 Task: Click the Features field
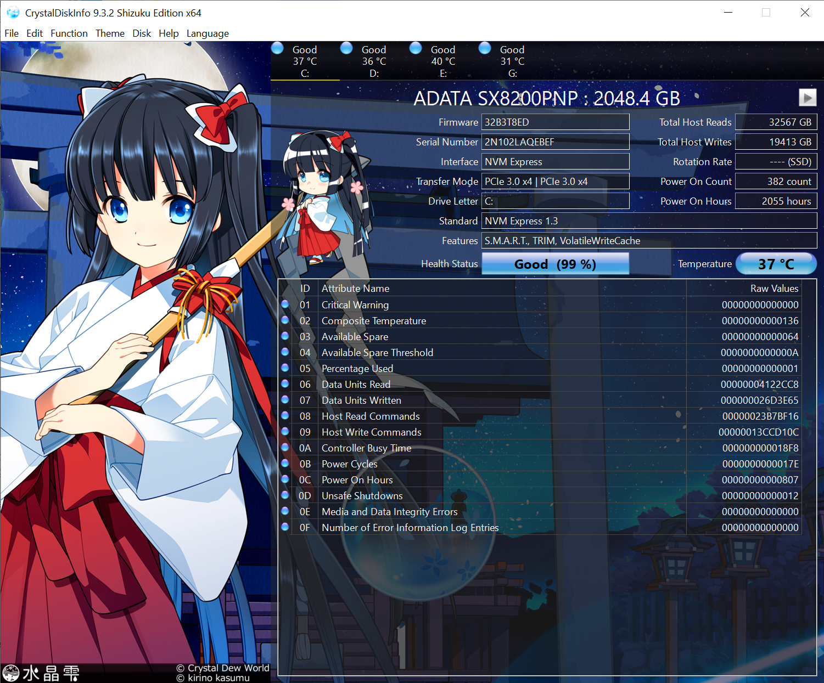649,240
